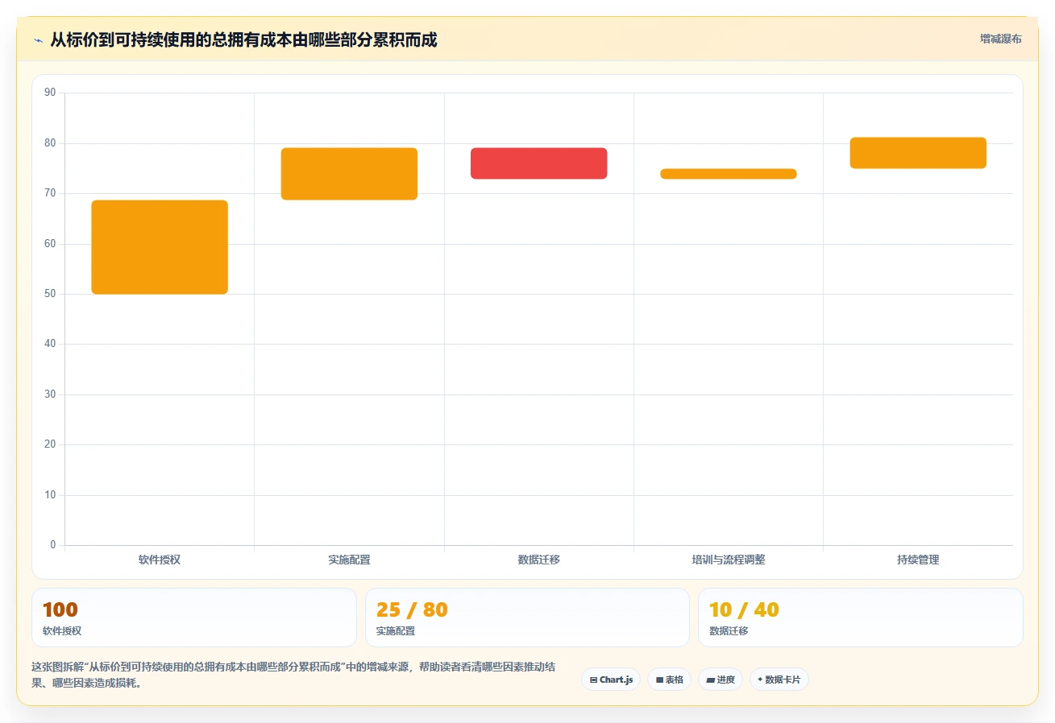Select the red 数据迁移 bar
Image resolution: width=1055 pixels, height=723 pixels.
pyautogui.click(x=539, y=163)
